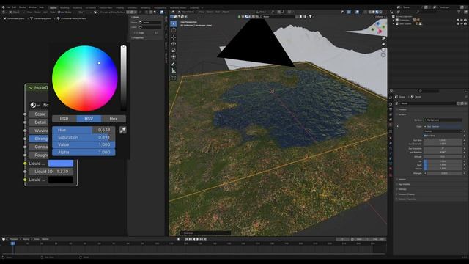Click the Surface Background shader button
Screen dimensions: 469x264
point(443,120)
